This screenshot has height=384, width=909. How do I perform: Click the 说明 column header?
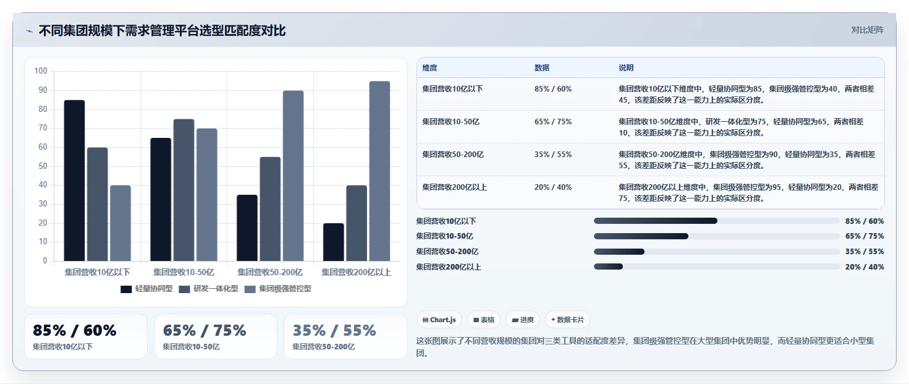[626, 68]
